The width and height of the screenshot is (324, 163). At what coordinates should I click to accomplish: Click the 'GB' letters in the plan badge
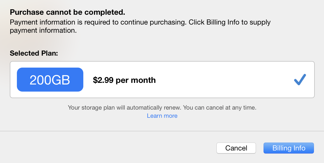coord(61,80)
